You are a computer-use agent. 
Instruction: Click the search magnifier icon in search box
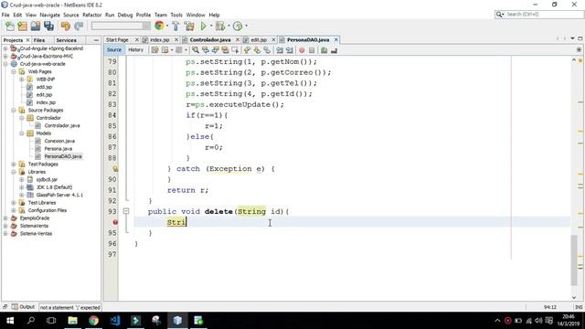tap(500, 15)
